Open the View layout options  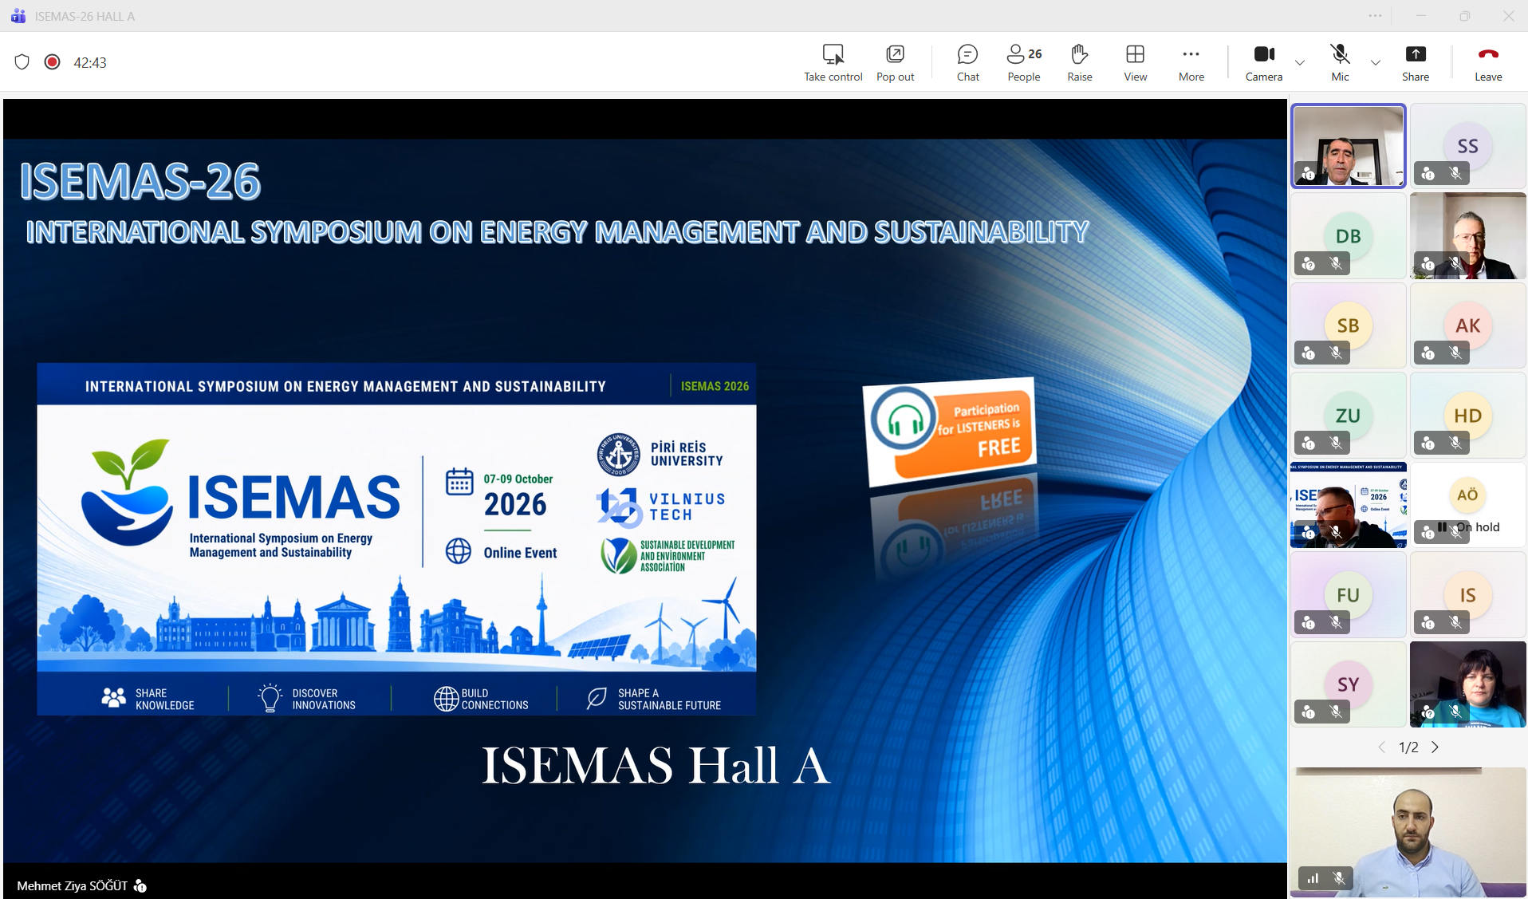(1135, 62)
